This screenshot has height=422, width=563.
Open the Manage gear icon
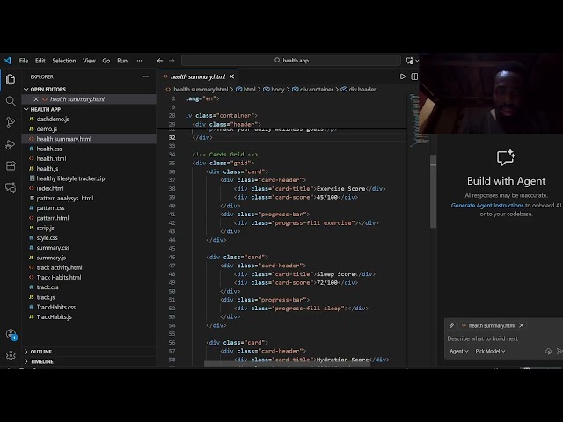(x=11, y=355)
